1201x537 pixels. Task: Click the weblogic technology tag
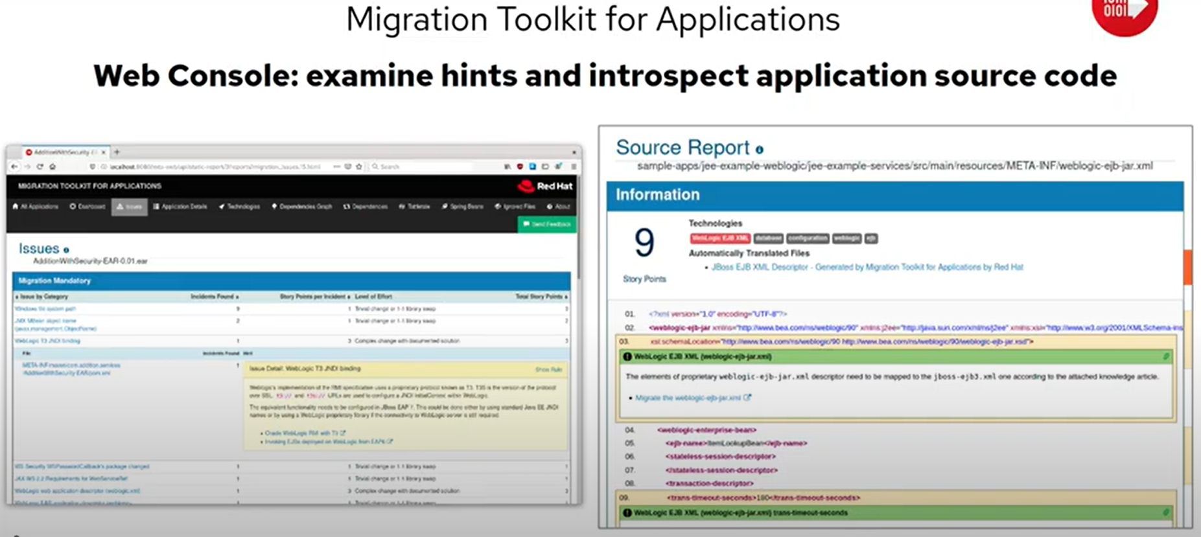point(846,238)
